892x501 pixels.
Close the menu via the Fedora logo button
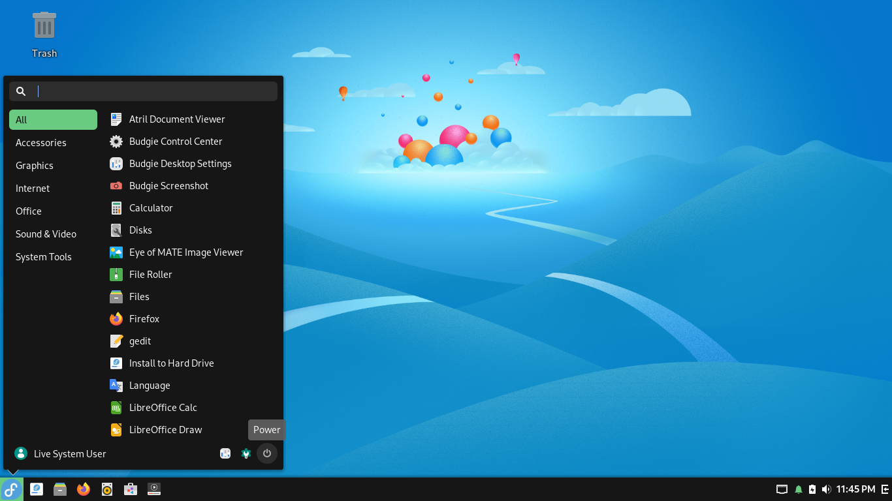(x=12, y=489)
